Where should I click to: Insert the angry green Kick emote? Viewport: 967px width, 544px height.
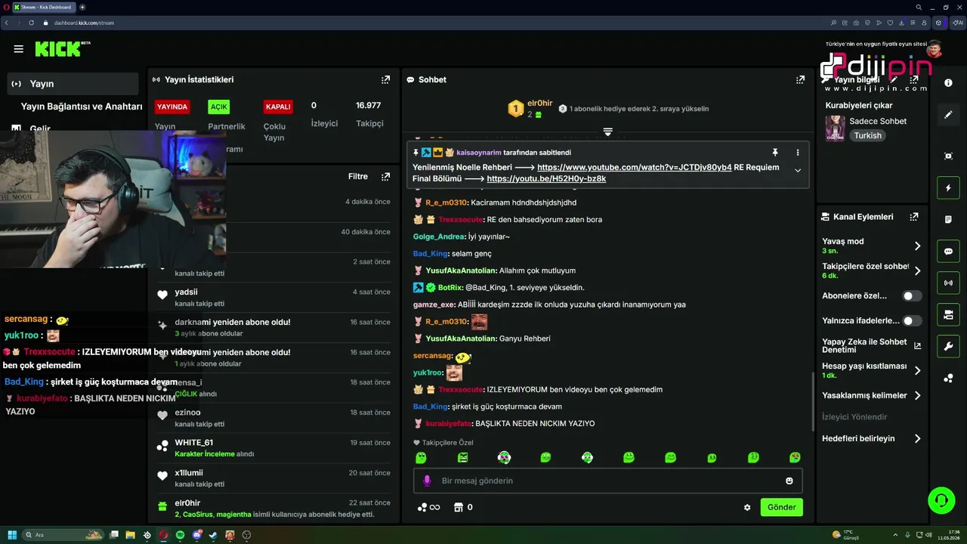[x=462, y=458]
